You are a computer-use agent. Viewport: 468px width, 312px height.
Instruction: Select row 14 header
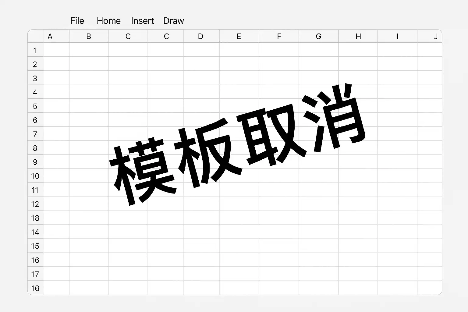pyautogui.click(x=35, y=232)
